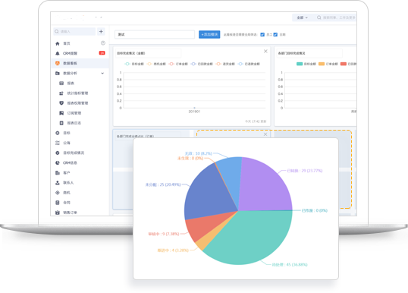Click the green 目标金额 legend swatch in the second chart

(300, 64)
